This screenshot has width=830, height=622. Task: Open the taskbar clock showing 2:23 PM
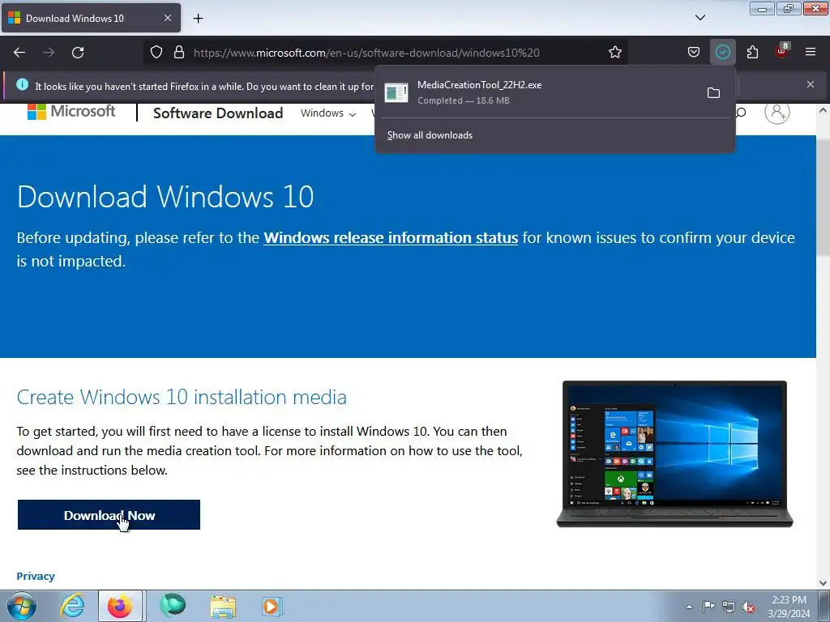[x=789, y=607]
